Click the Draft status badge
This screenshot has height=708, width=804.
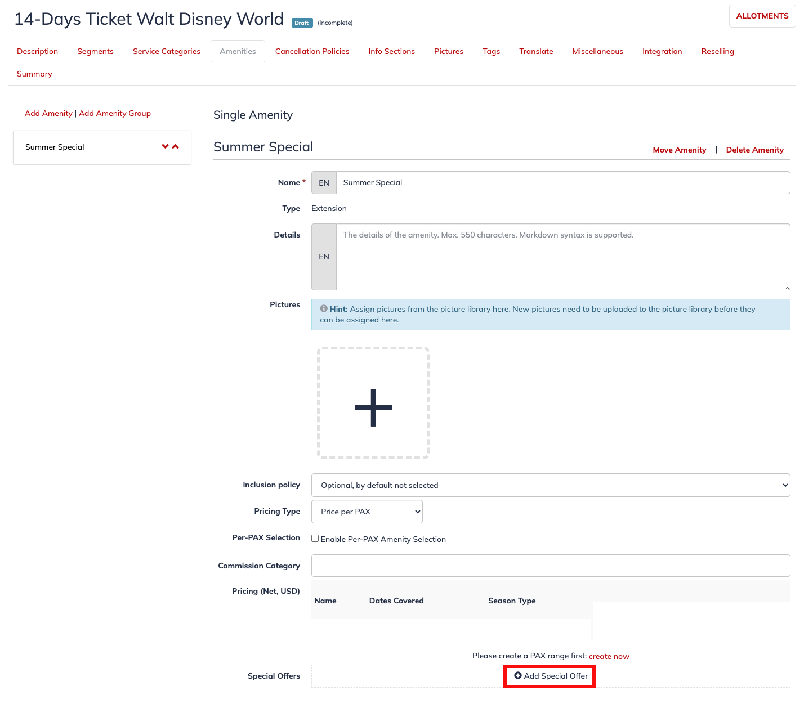(302, 23)
